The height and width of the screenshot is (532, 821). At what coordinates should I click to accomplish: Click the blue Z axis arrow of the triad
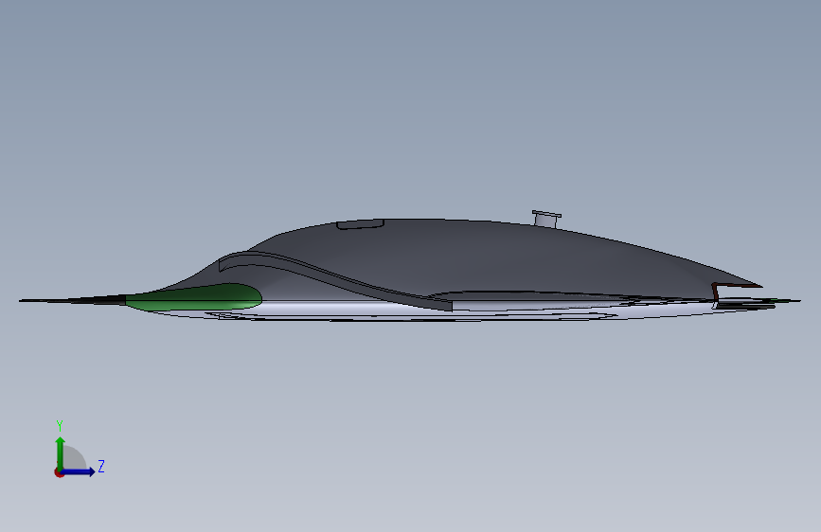tap(78, 471)
